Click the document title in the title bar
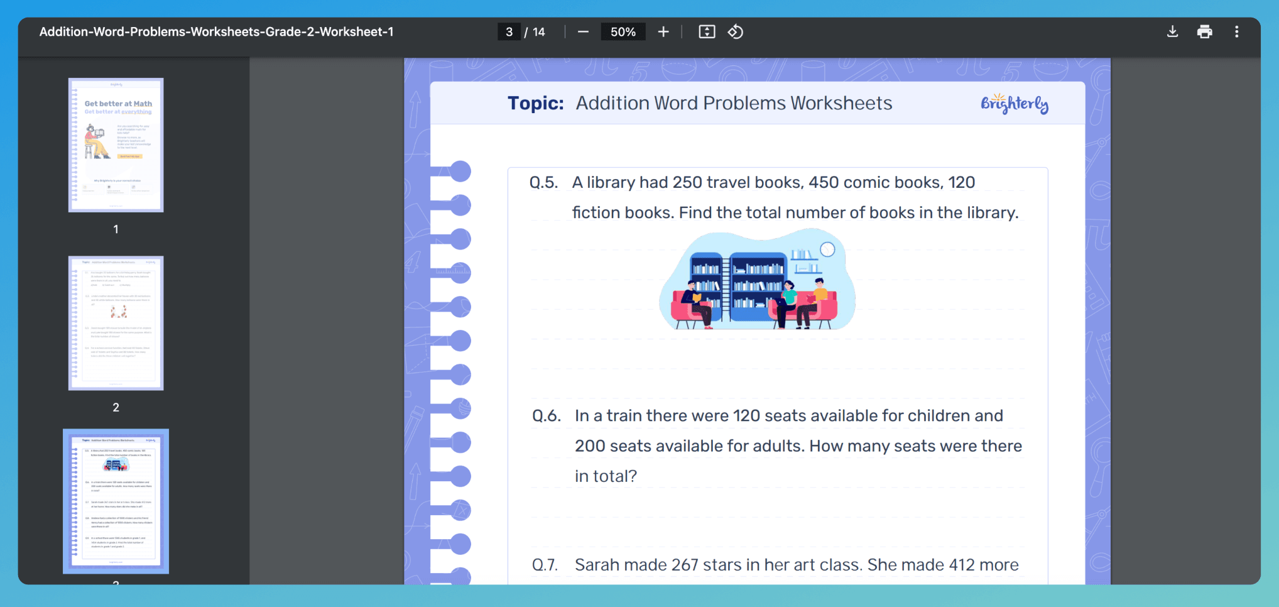 216,31
